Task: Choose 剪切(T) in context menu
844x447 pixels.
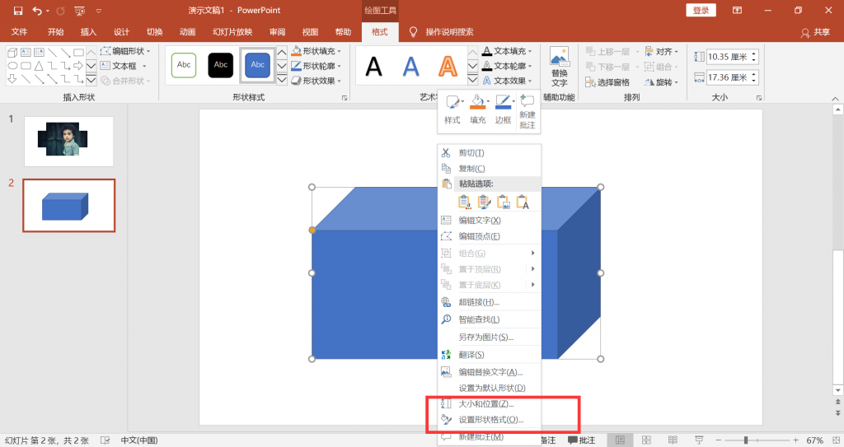Action: (x=490, y=153)
